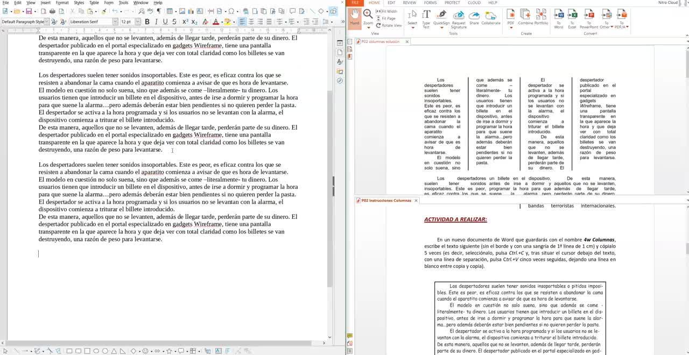Open the Tools menu in Writer
This screenshot has width=689, height=355.
[123, 3]
